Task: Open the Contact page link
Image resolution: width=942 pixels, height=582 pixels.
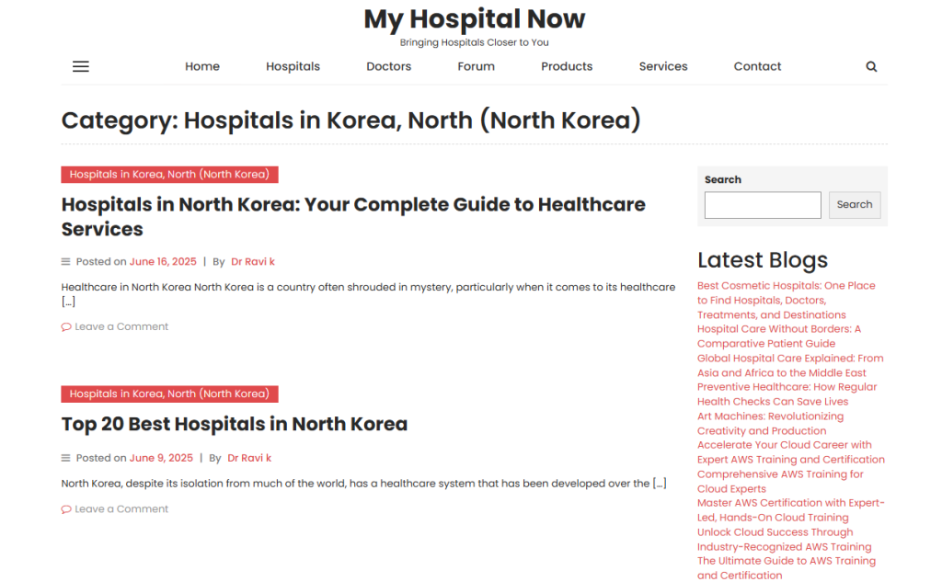Action: click(757, 66)
